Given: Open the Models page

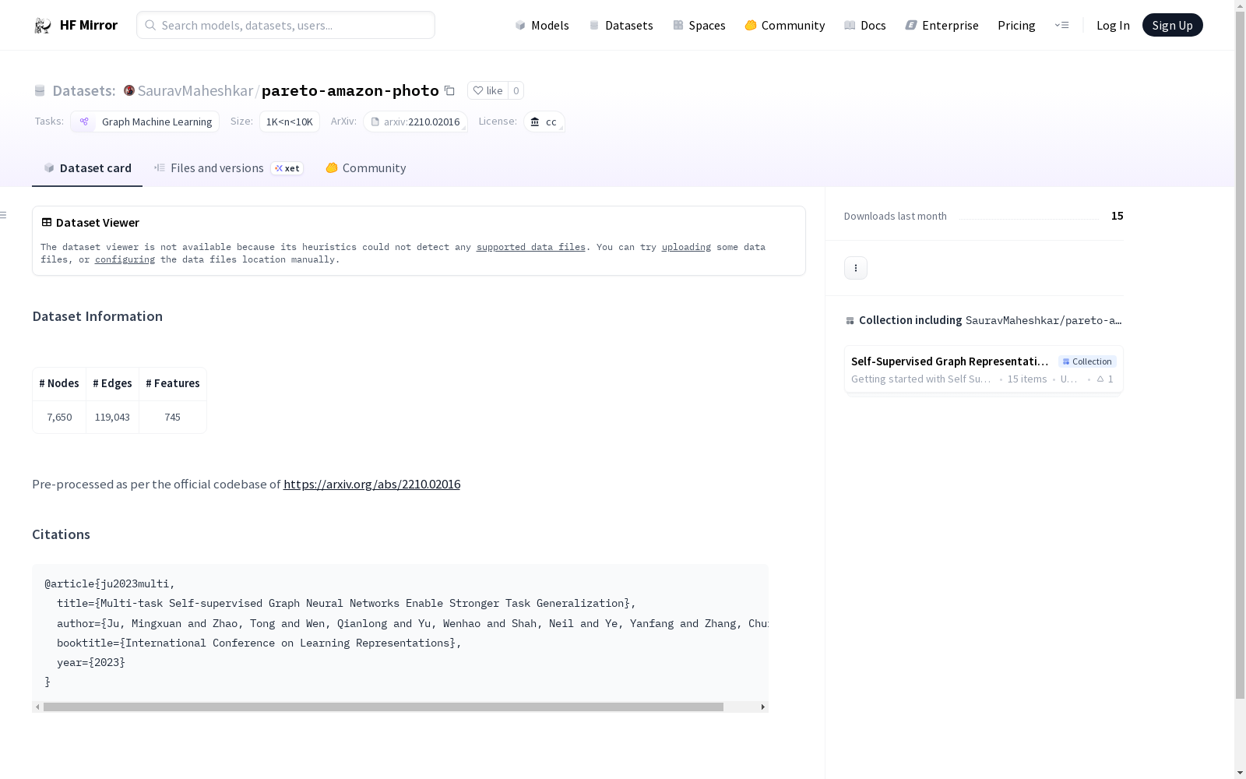Looking at the screenshot, I should point(542,25).
